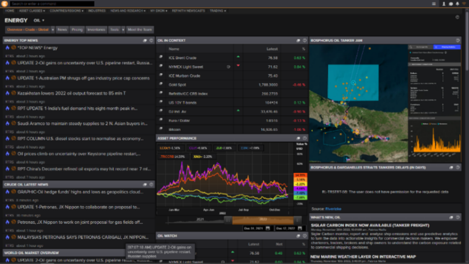Switch to the Inventories tab
This screenshot has height=264, width=469.
pos(97,30)
